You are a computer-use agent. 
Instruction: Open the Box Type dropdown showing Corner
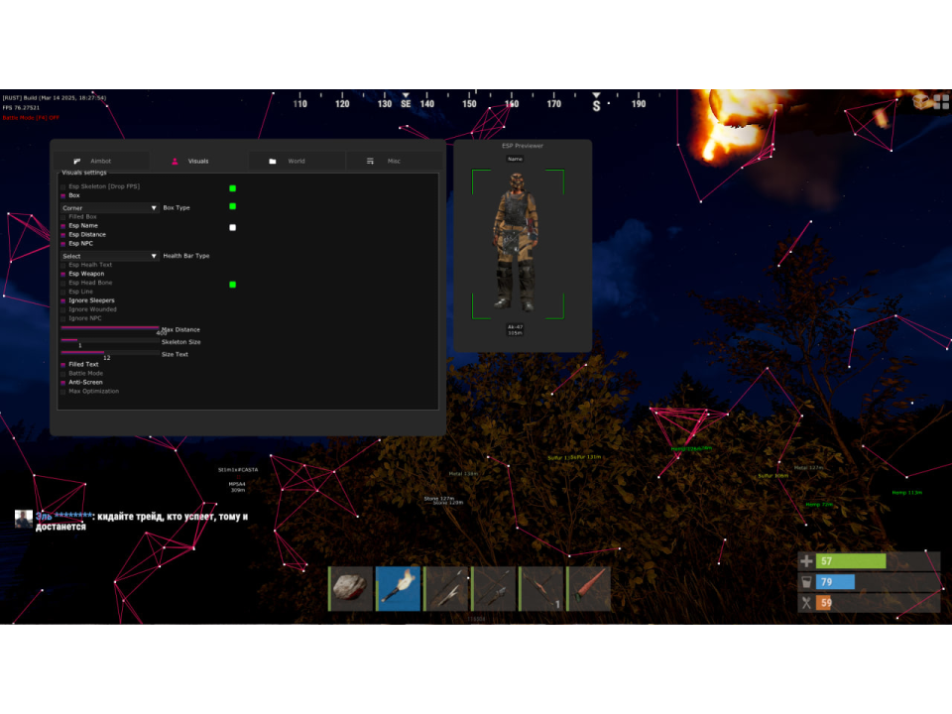109,207
